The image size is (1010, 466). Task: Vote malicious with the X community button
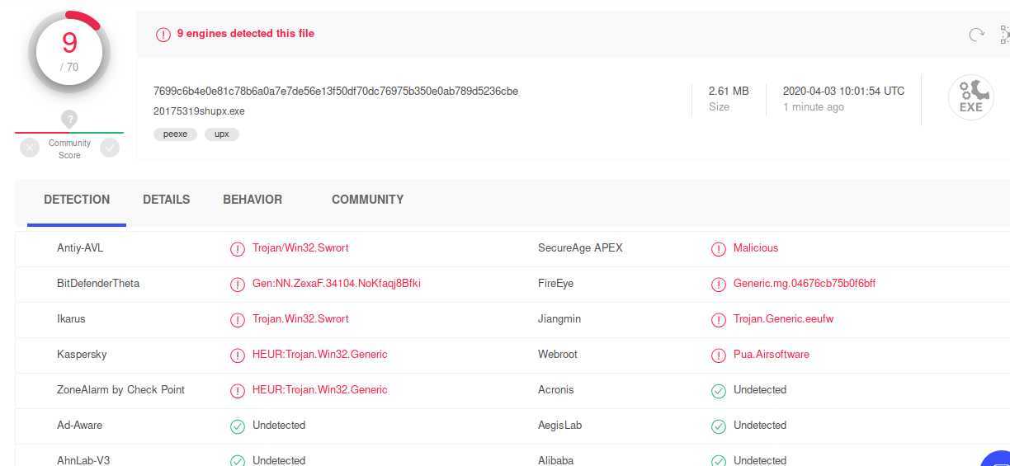pos(30,148)
